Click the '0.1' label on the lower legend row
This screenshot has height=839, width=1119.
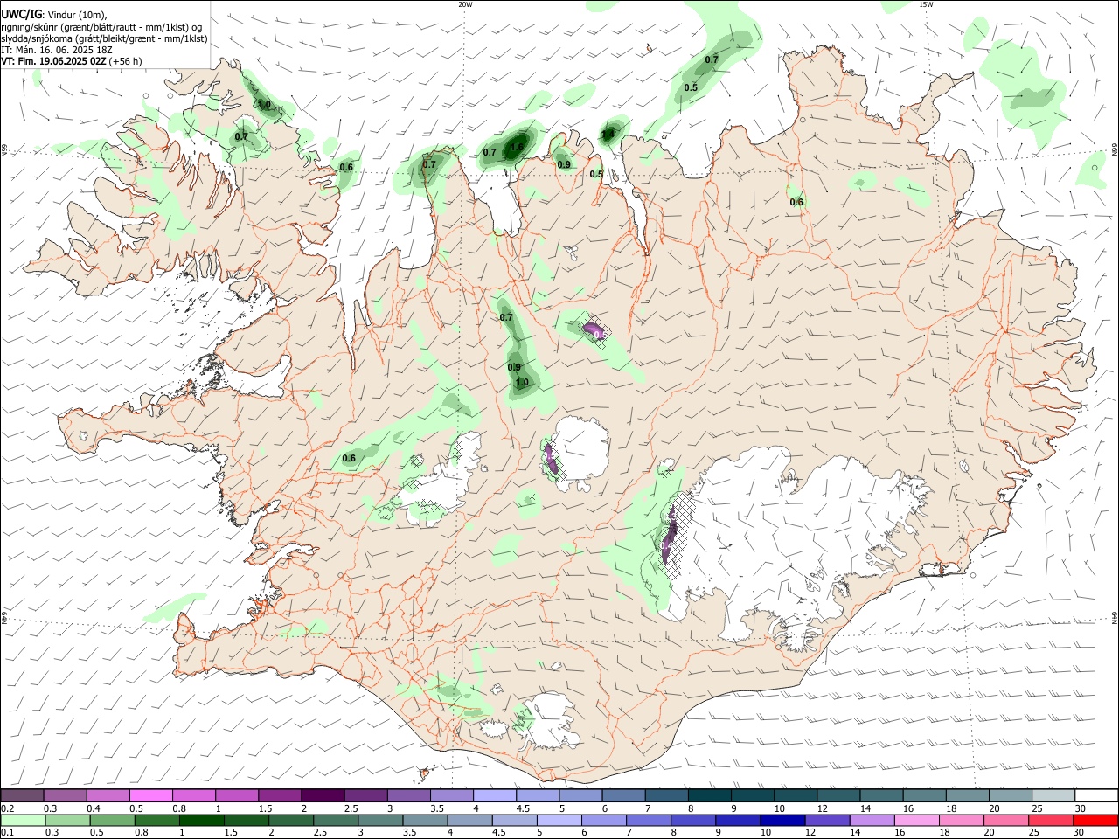[x=7, y=833]
